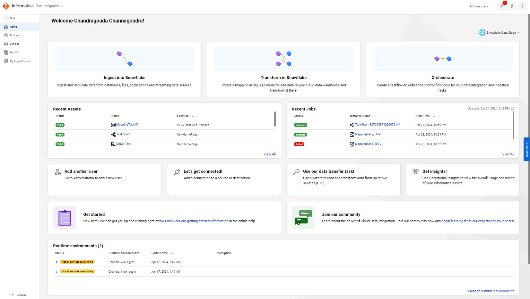Click the Add another user icon
The width and height of the screenshot is (530, 299).
point(58,172)
